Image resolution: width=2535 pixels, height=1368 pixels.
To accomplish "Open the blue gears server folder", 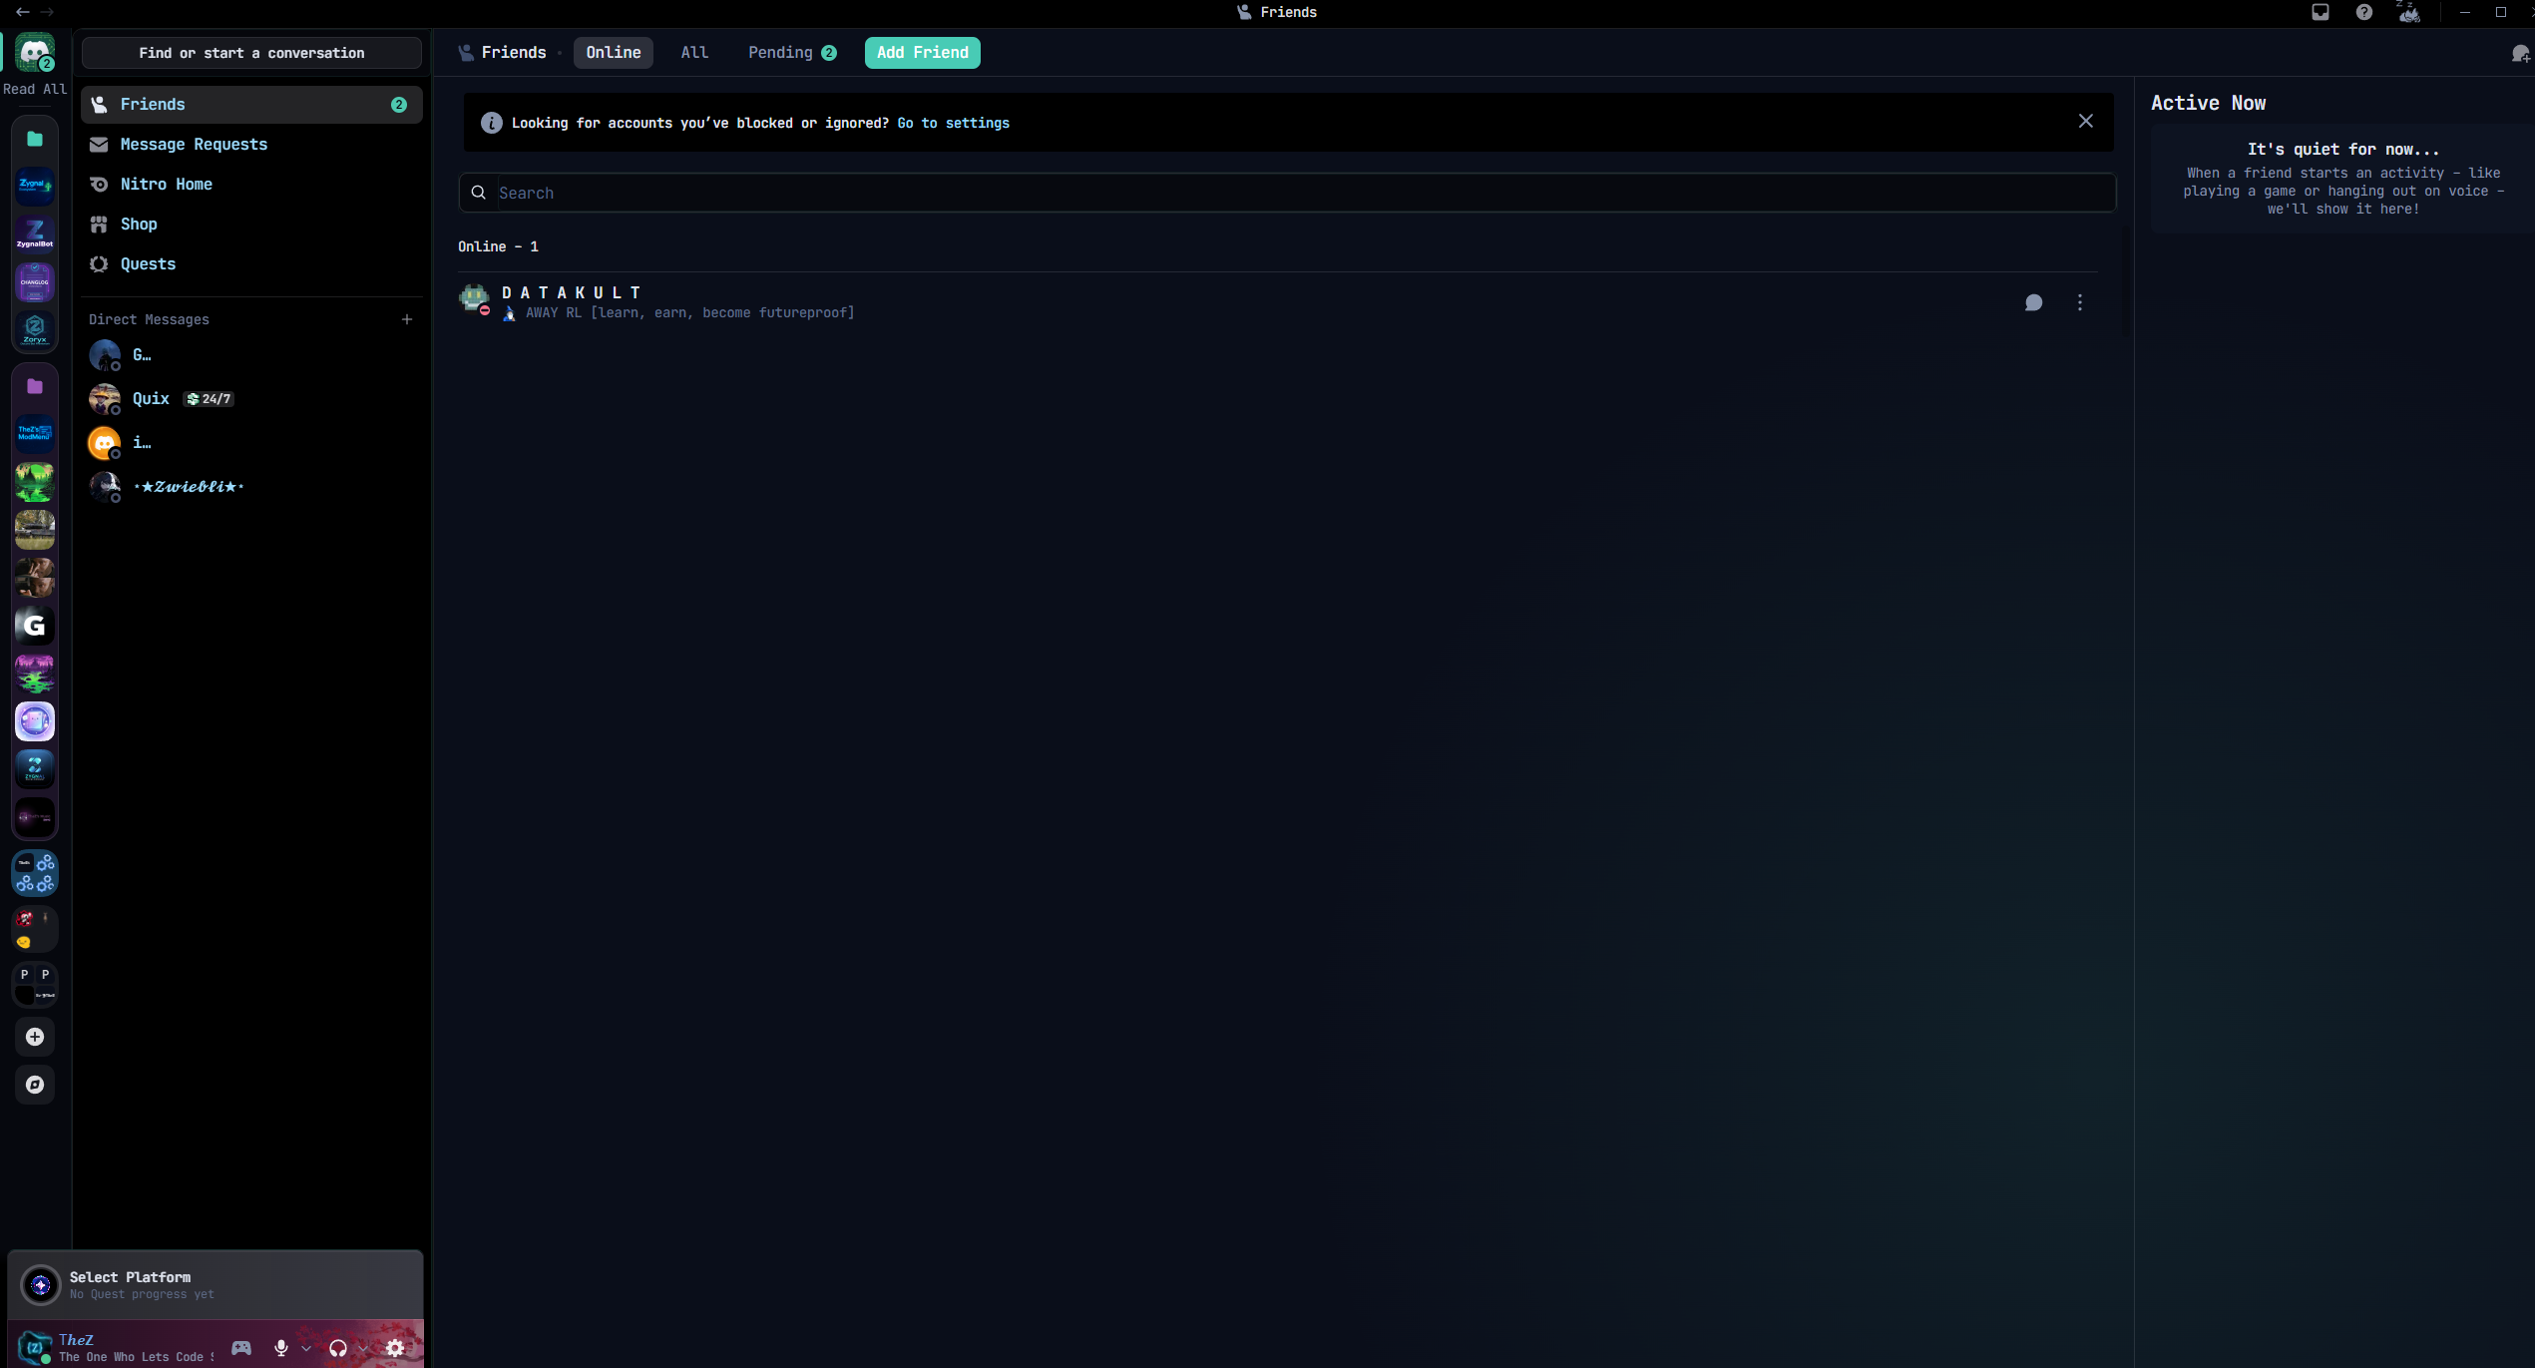I will pos(35,873).
